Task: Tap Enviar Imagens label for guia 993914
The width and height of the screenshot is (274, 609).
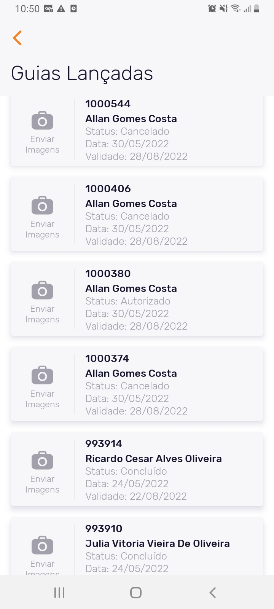Action: point(42,484)
